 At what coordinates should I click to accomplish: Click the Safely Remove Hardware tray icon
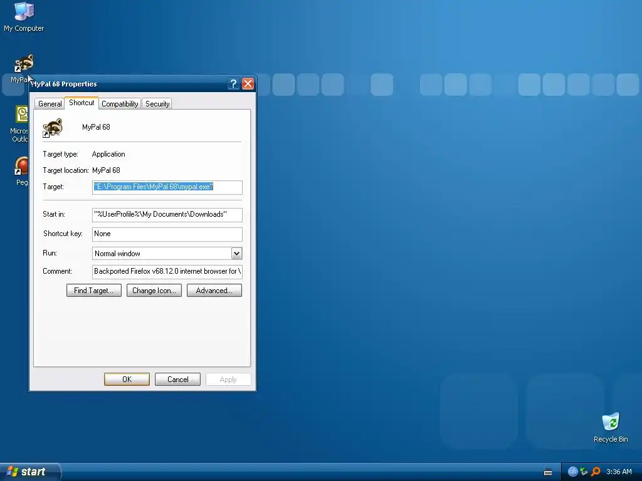(584, 472)
